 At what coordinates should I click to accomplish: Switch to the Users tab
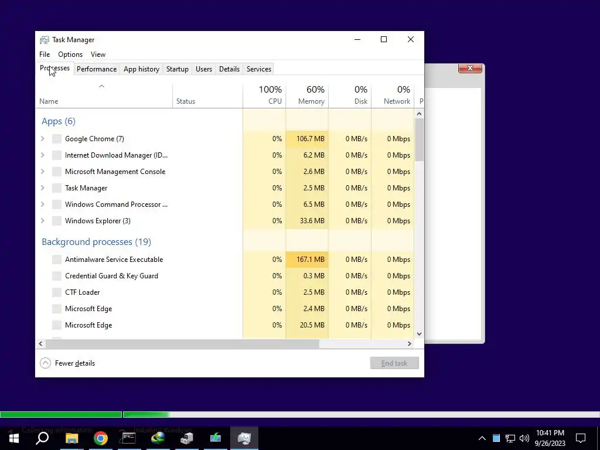(203, 69)
